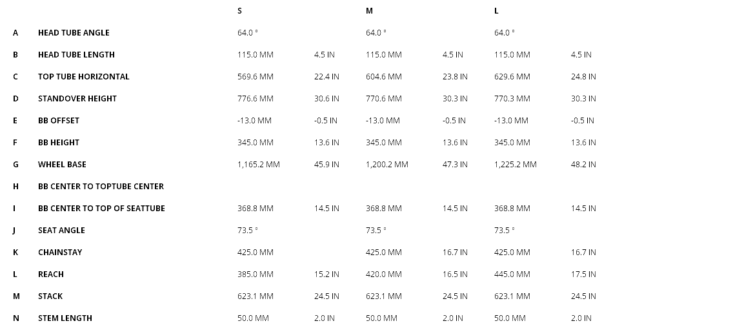Click the BB HEIGHT row label
Viewport: 733px width, 330px height.
[59, 143]
